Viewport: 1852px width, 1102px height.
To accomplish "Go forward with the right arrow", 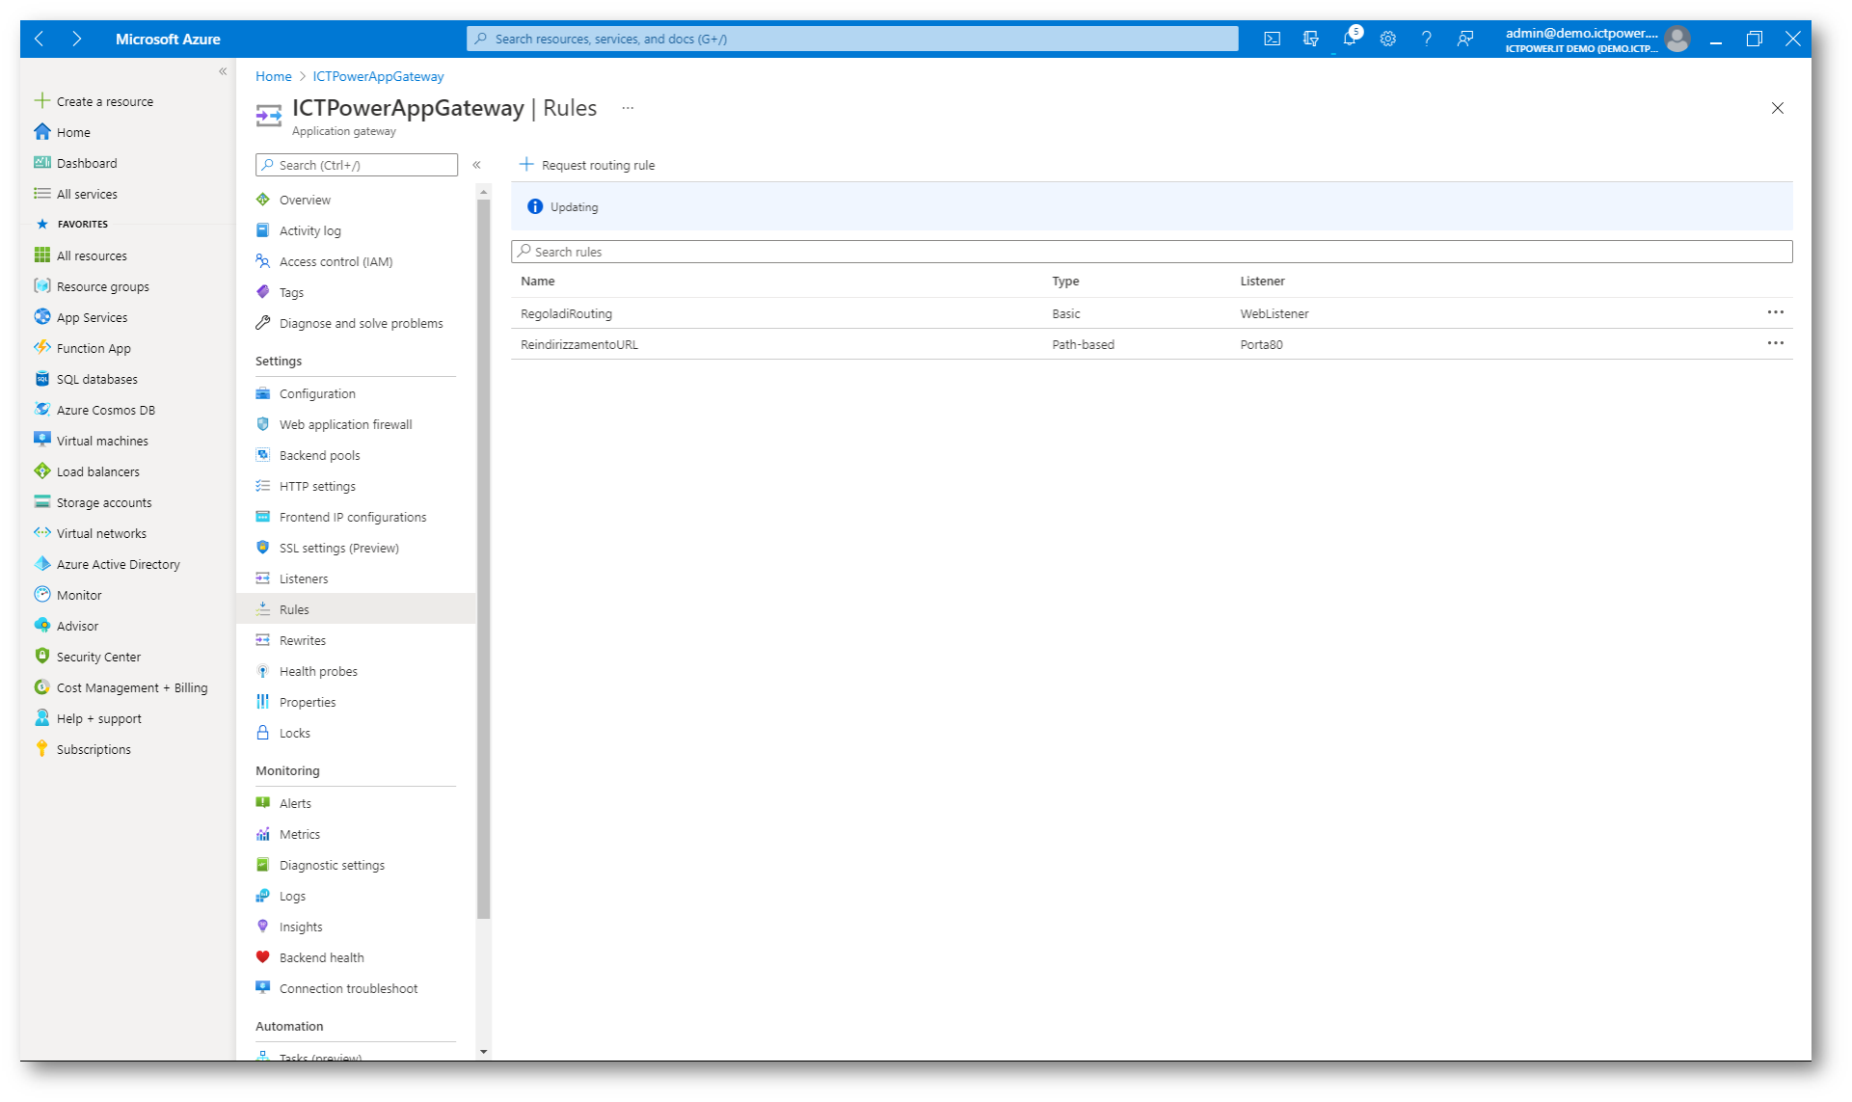I will (x=76, y=39).
